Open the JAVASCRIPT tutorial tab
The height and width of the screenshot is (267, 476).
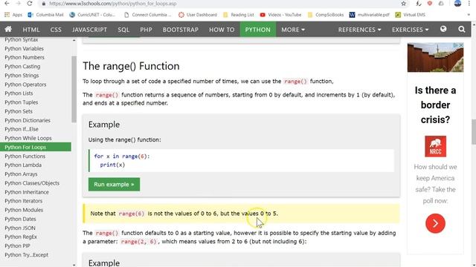[89, 30]
